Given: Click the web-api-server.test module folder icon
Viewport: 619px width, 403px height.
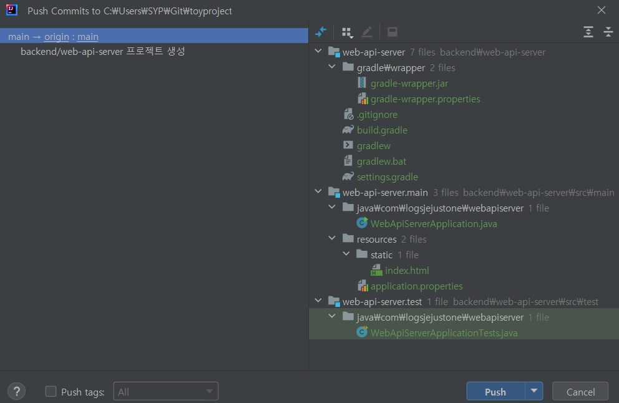Looking at the screenshot, I should (334, 301).
